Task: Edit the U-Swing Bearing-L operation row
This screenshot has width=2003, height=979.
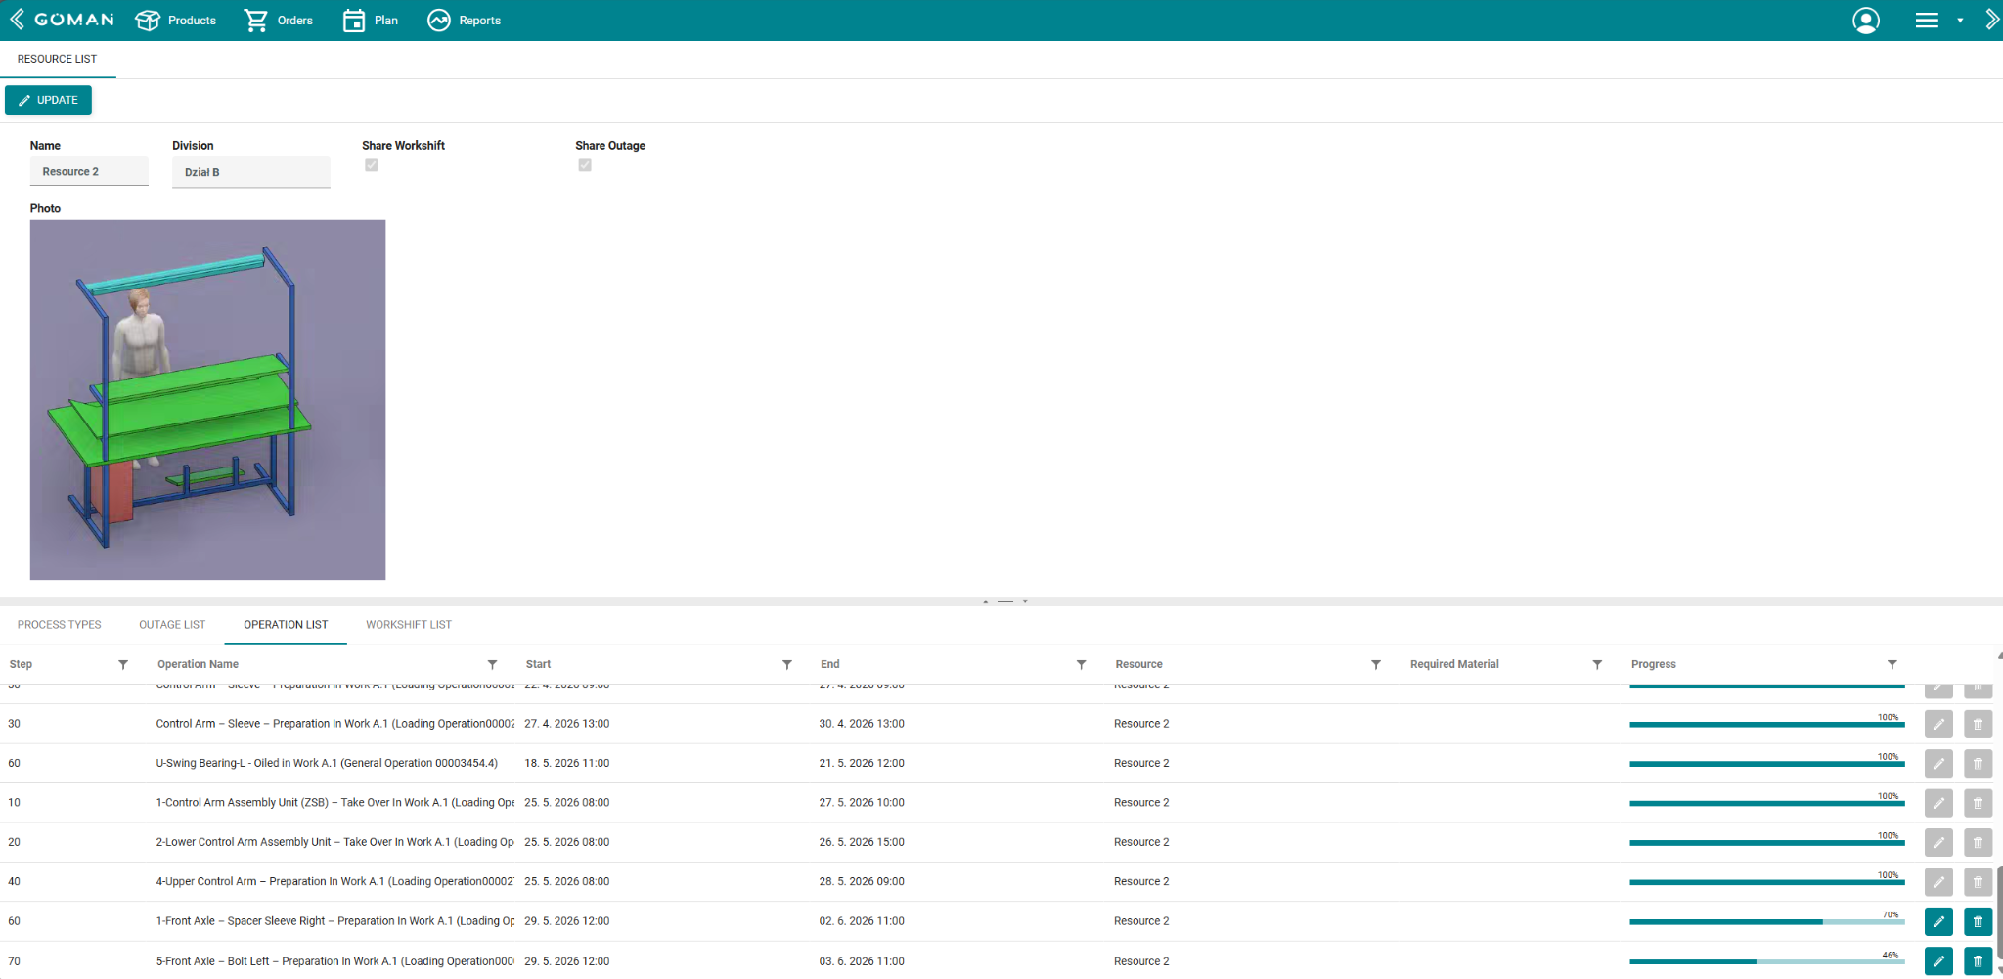Action: coord(1938,764)
